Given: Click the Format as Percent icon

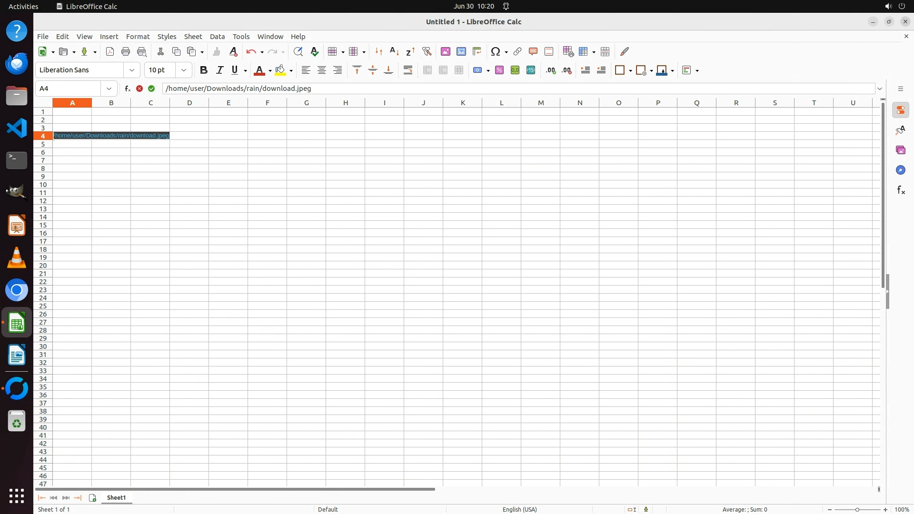Looking at the screenshot, I should (499, 70).
